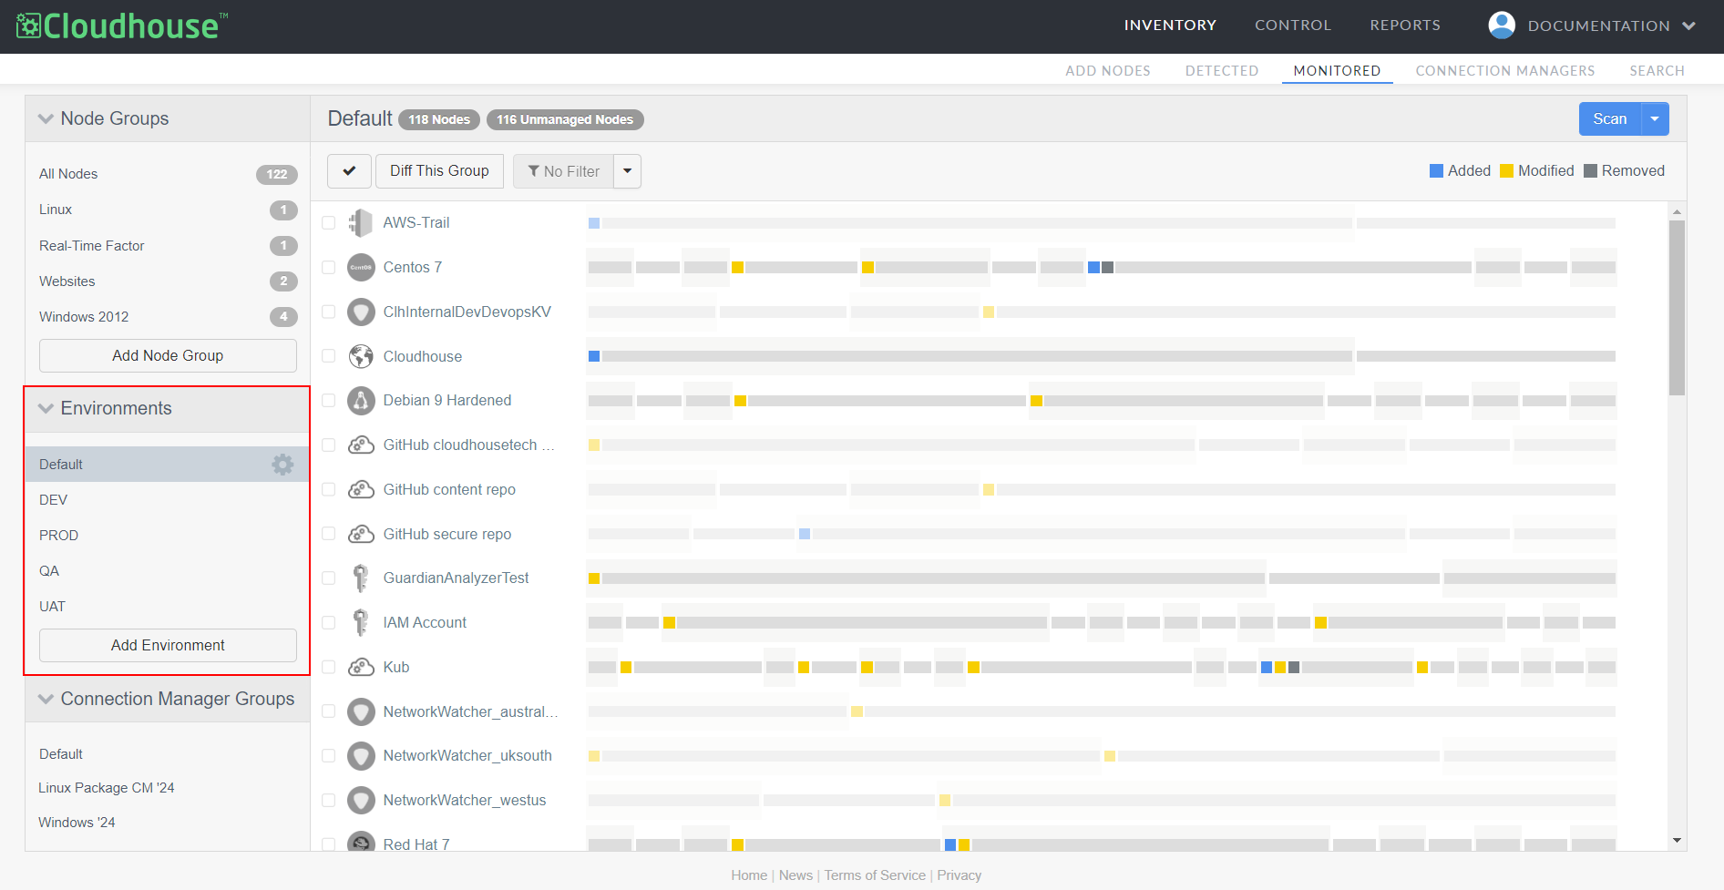Tick the Debian 9 Hardened checkbox
1724x890 pixels.
(x=329, y=400)
